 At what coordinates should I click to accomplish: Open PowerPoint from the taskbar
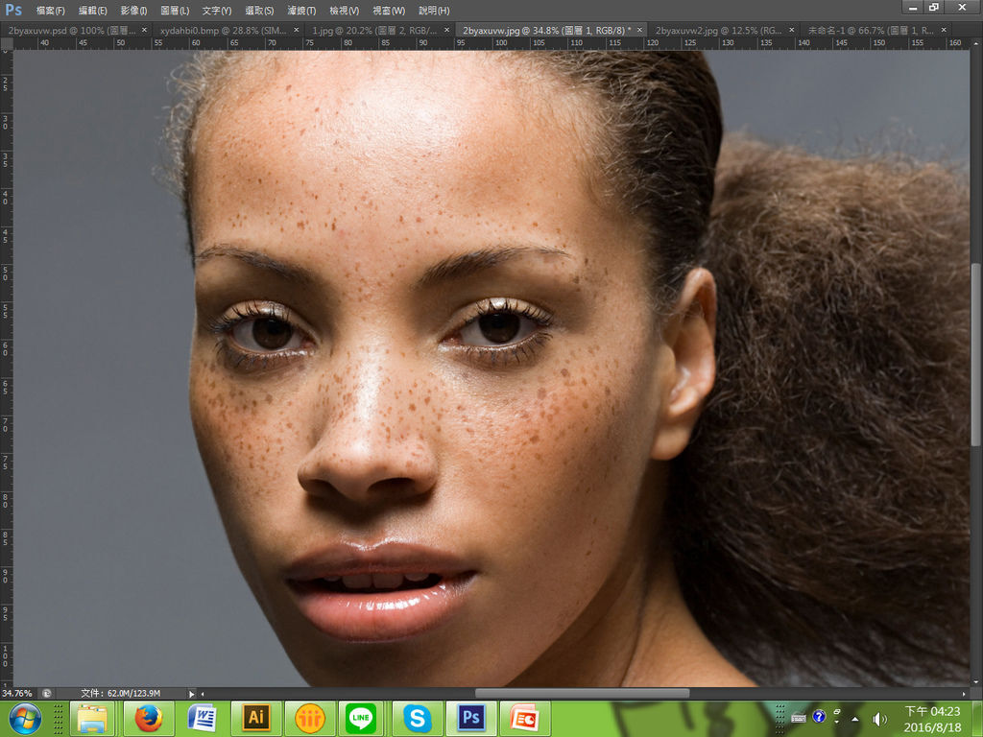(x=524, y=718)
